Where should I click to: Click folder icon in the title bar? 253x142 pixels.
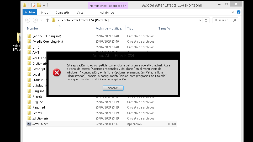point(24,5)
